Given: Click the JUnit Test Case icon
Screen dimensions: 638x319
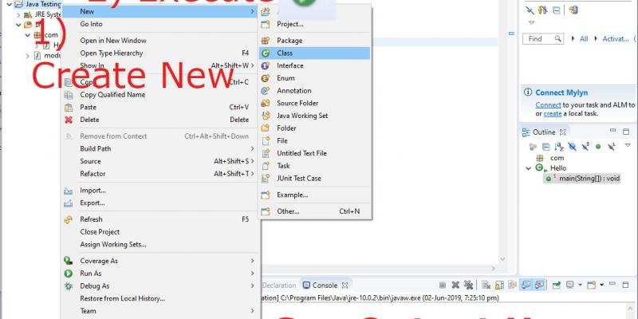Looking at the screenshot, I should click(x=266, y=178).
